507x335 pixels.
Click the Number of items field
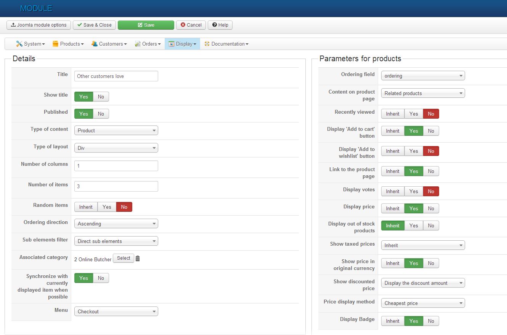pos(116,186)
